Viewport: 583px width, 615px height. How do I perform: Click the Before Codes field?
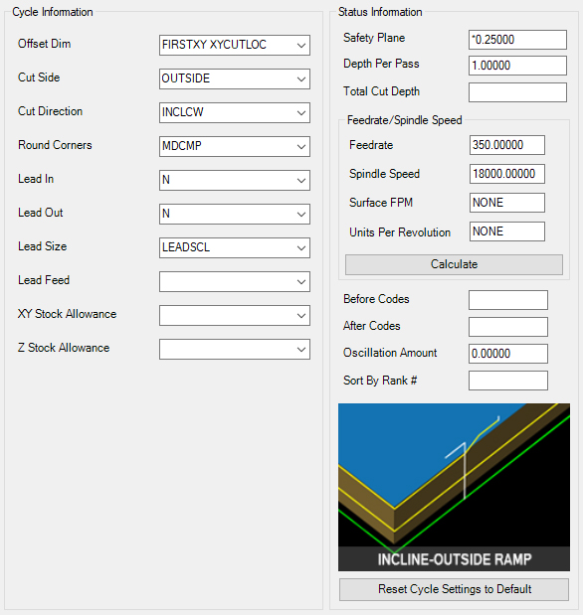(508, 300)
